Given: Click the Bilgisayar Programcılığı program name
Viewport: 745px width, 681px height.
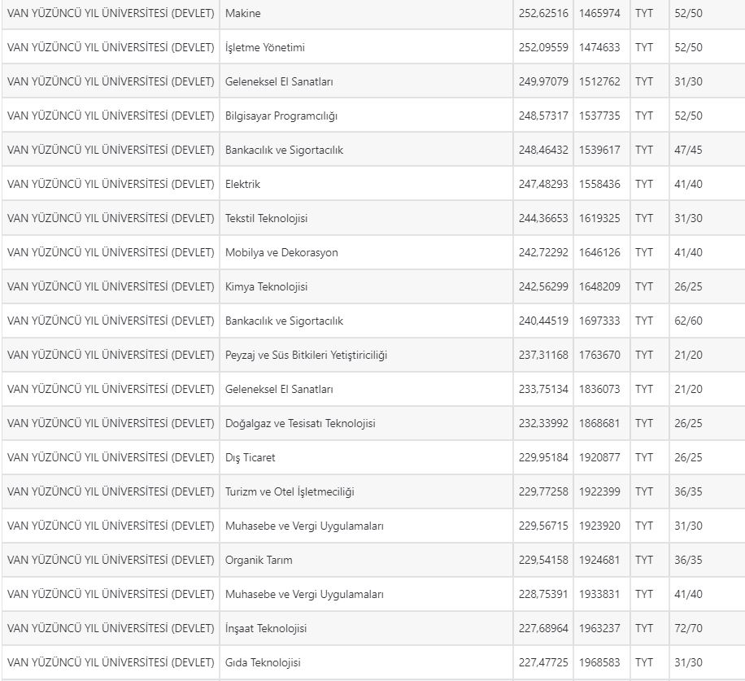Looking at the screenshot, I should point(281,116).
